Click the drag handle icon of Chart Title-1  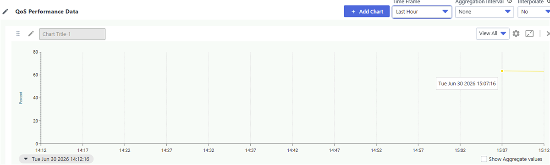18,33
